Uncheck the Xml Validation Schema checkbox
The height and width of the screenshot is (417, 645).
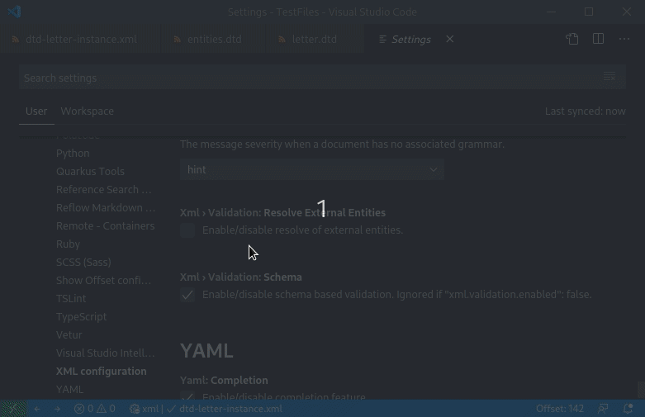pos(188,295)
